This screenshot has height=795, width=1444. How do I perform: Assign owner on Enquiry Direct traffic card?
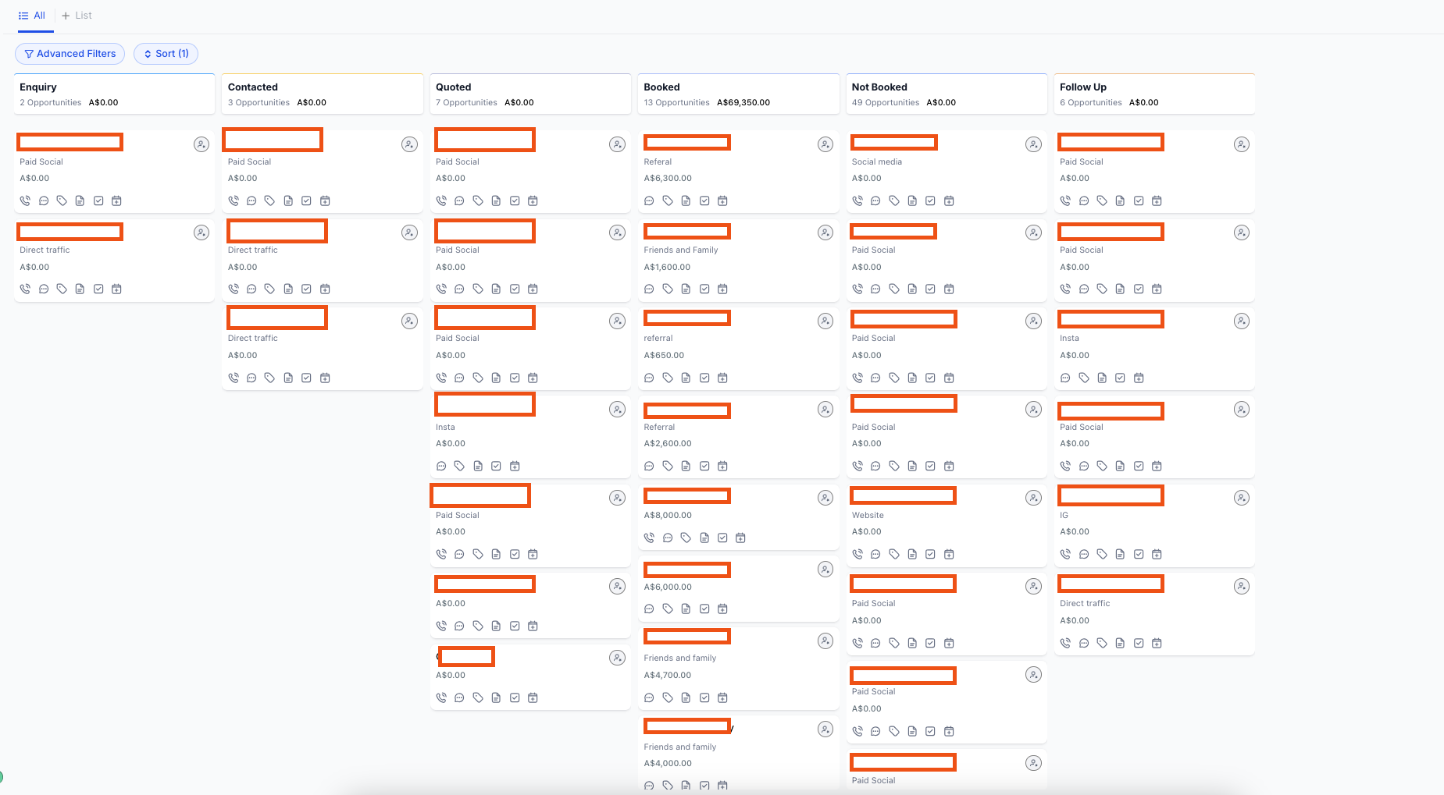(x=201, y=232)
